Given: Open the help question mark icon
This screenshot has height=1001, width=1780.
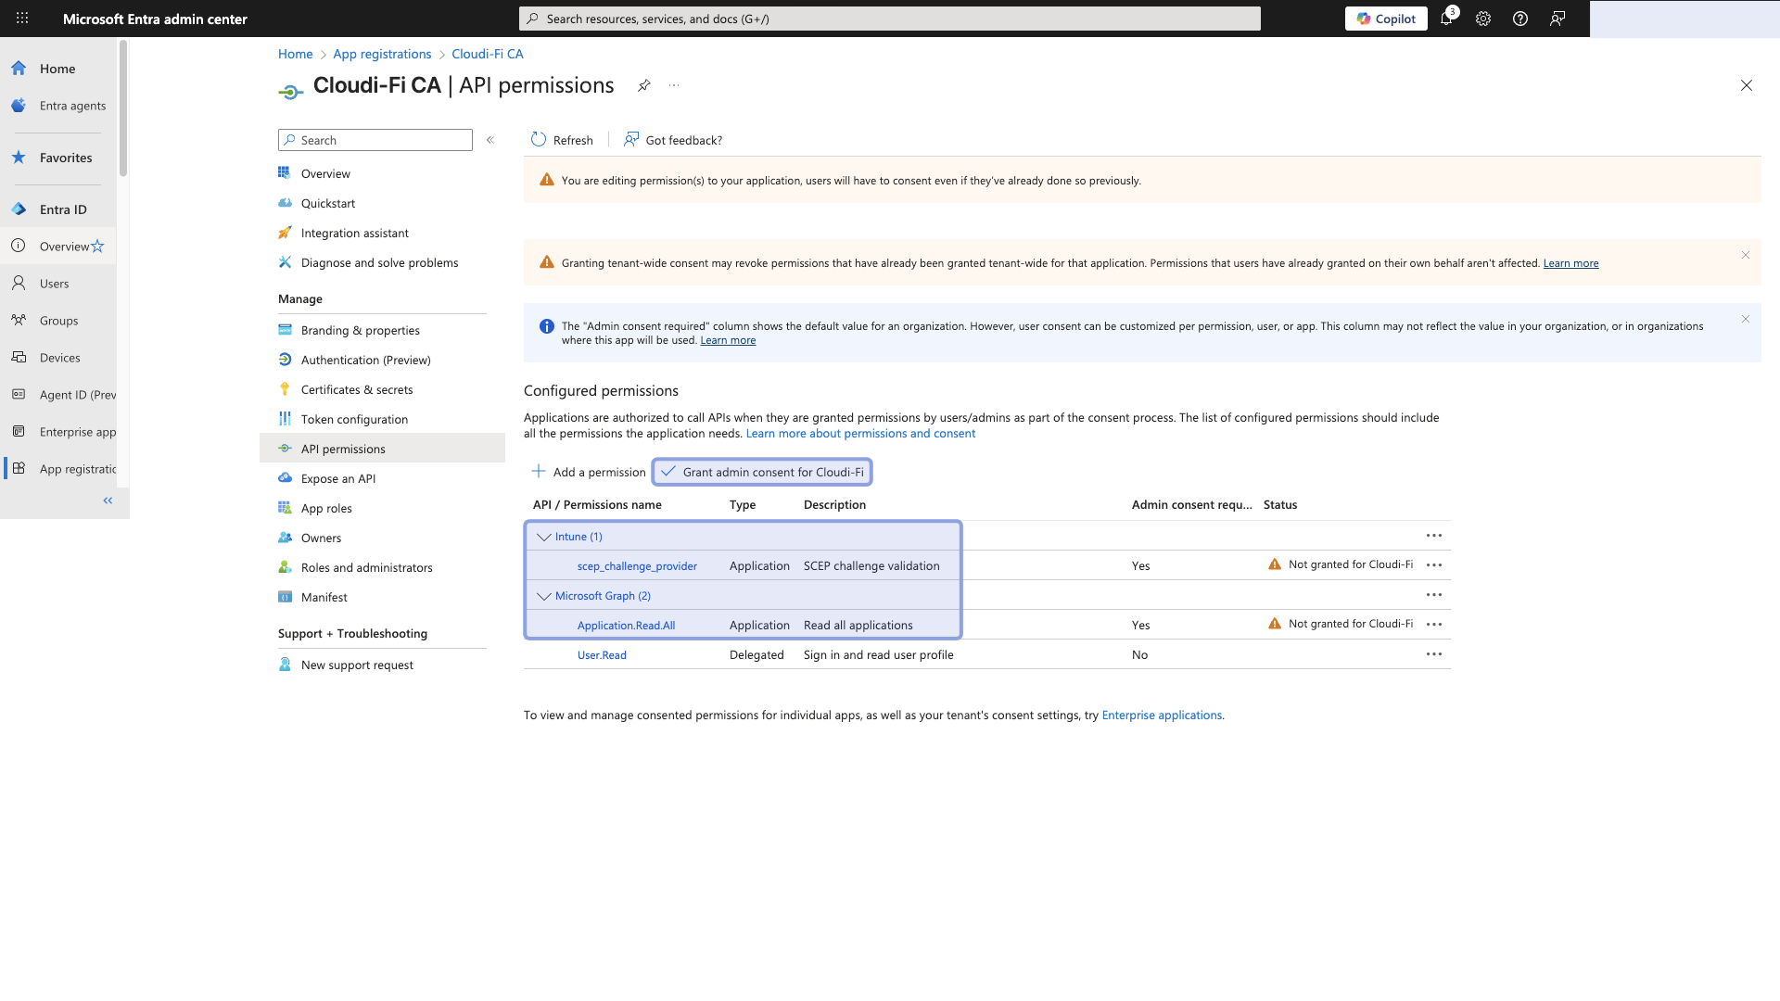Looking at the screenshot, I should pos(1520,19).
